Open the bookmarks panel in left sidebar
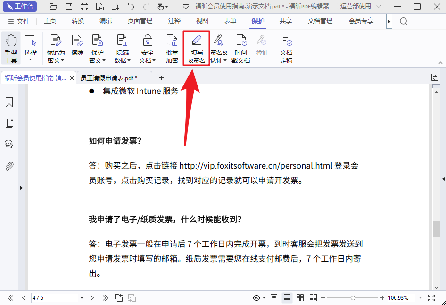Image resolution: width=446 pixels, height=305 pixels. click(9, 102)
